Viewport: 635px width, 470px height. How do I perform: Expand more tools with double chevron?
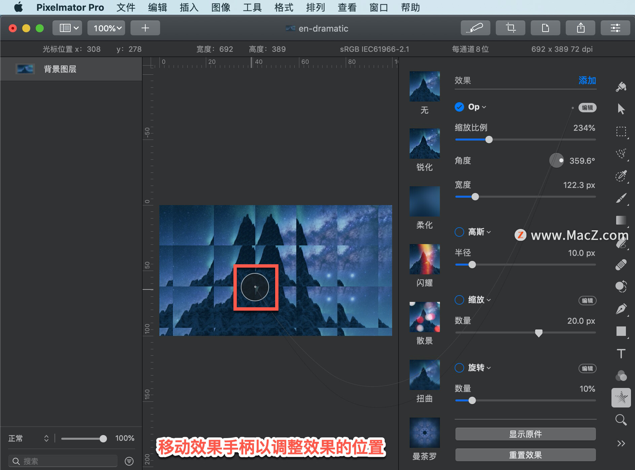pyautogui.click(x=621, y=443)
